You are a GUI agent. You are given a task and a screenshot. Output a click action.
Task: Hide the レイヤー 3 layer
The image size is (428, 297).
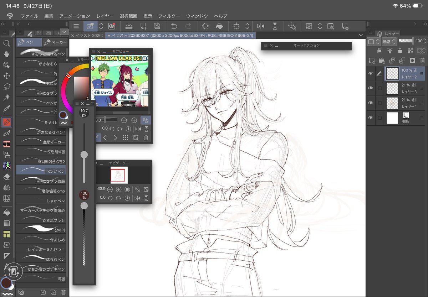point(371,88)
